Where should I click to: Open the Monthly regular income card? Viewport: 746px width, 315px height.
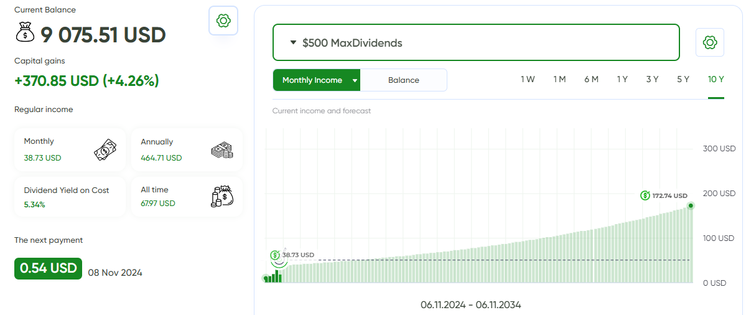[70, 149]
